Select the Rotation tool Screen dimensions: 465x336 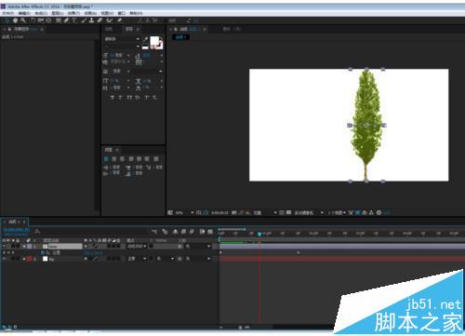pos(33,20)
